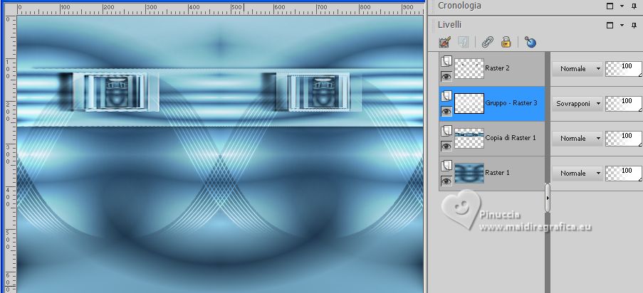
Task: Hide the Raster 2 layer
Action: (x=446, y=76)
